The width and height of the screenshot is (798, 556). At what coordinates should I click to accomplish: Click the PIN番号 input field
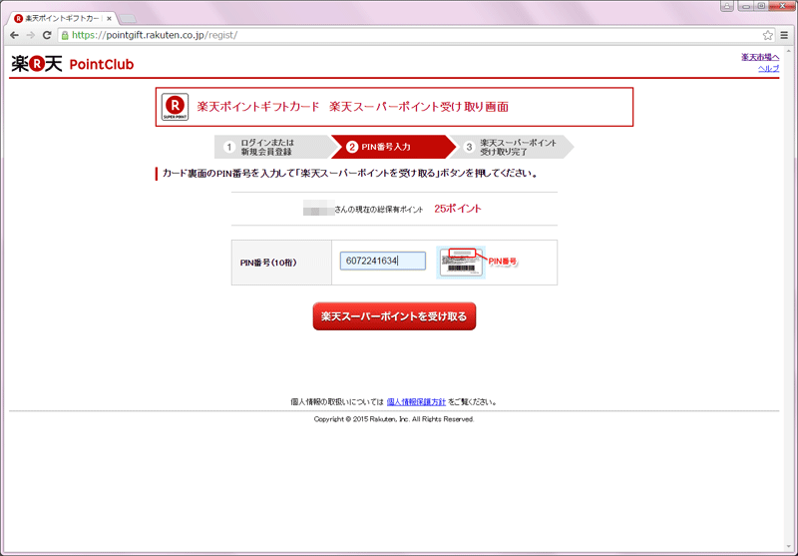click(383, 261)
